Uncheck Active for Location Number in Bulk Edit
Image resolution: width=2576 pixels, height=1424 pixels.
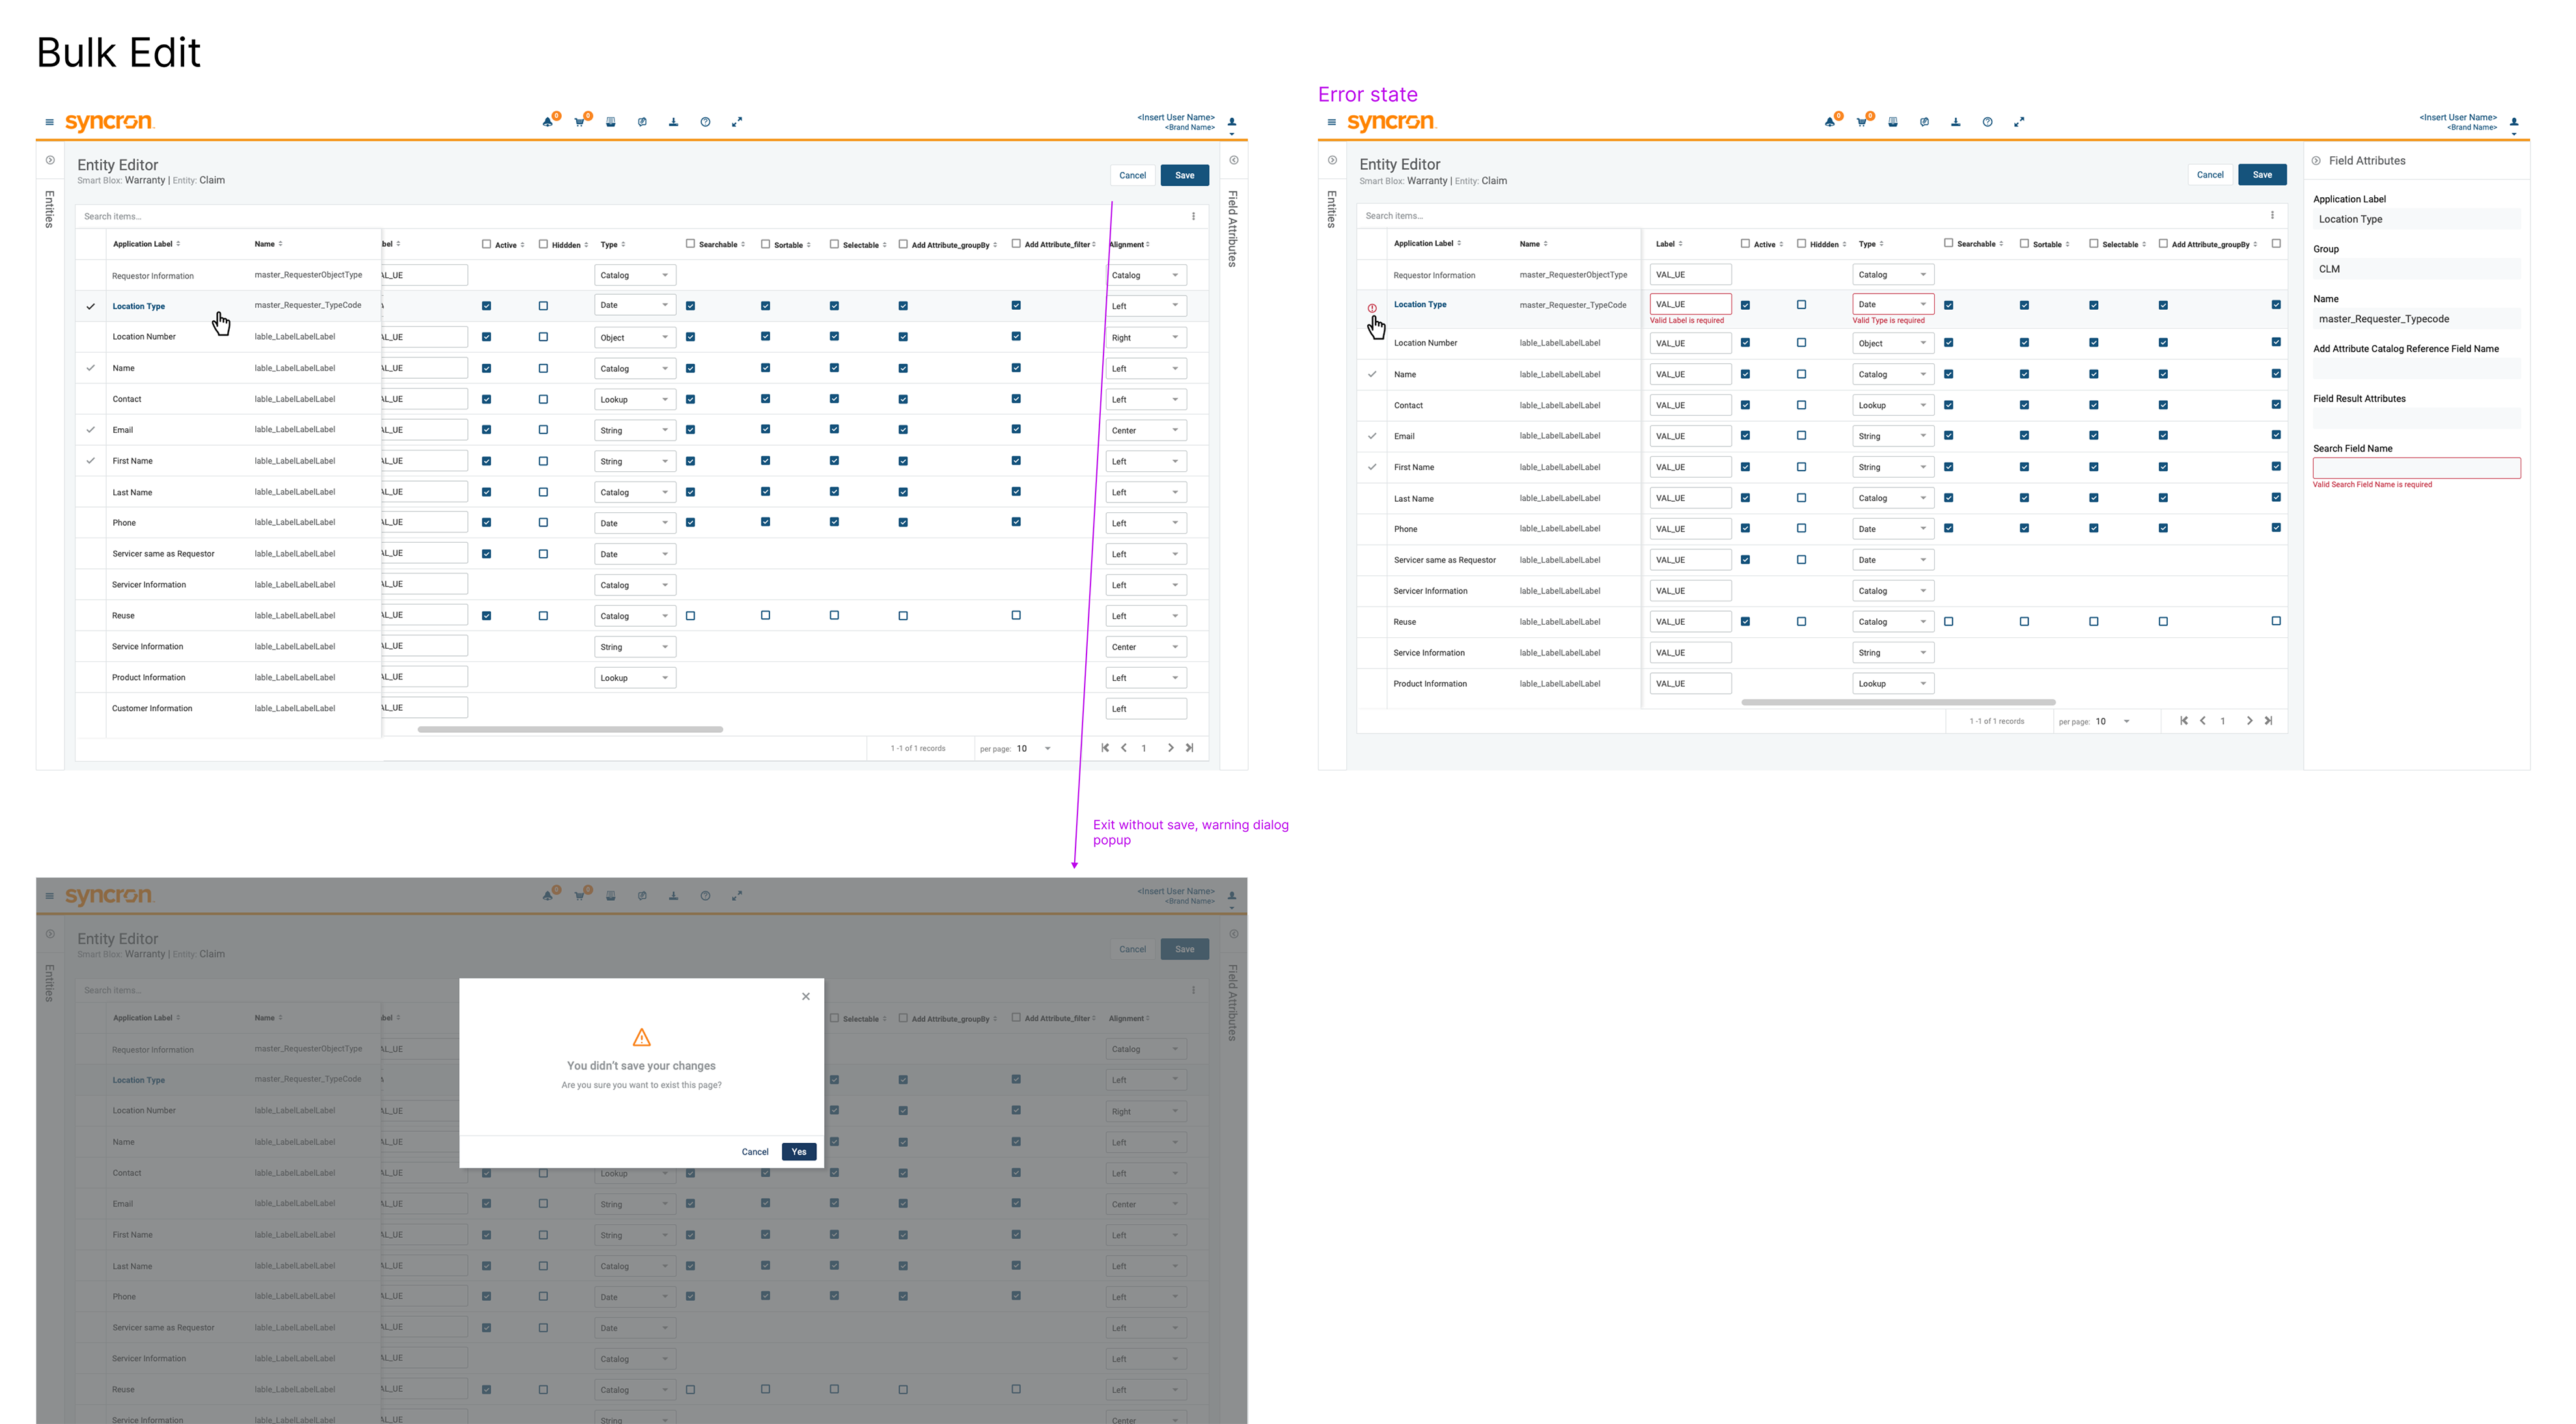click(x=487, y=337)
